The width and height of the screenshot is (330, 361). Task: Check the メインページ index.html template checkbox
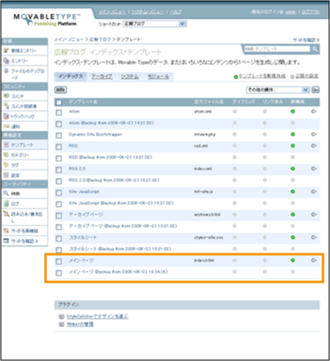coord(59,262)
